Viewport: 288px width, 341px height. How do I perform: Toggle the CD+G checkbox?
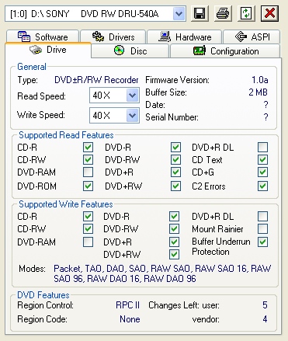tap(262, 172)
